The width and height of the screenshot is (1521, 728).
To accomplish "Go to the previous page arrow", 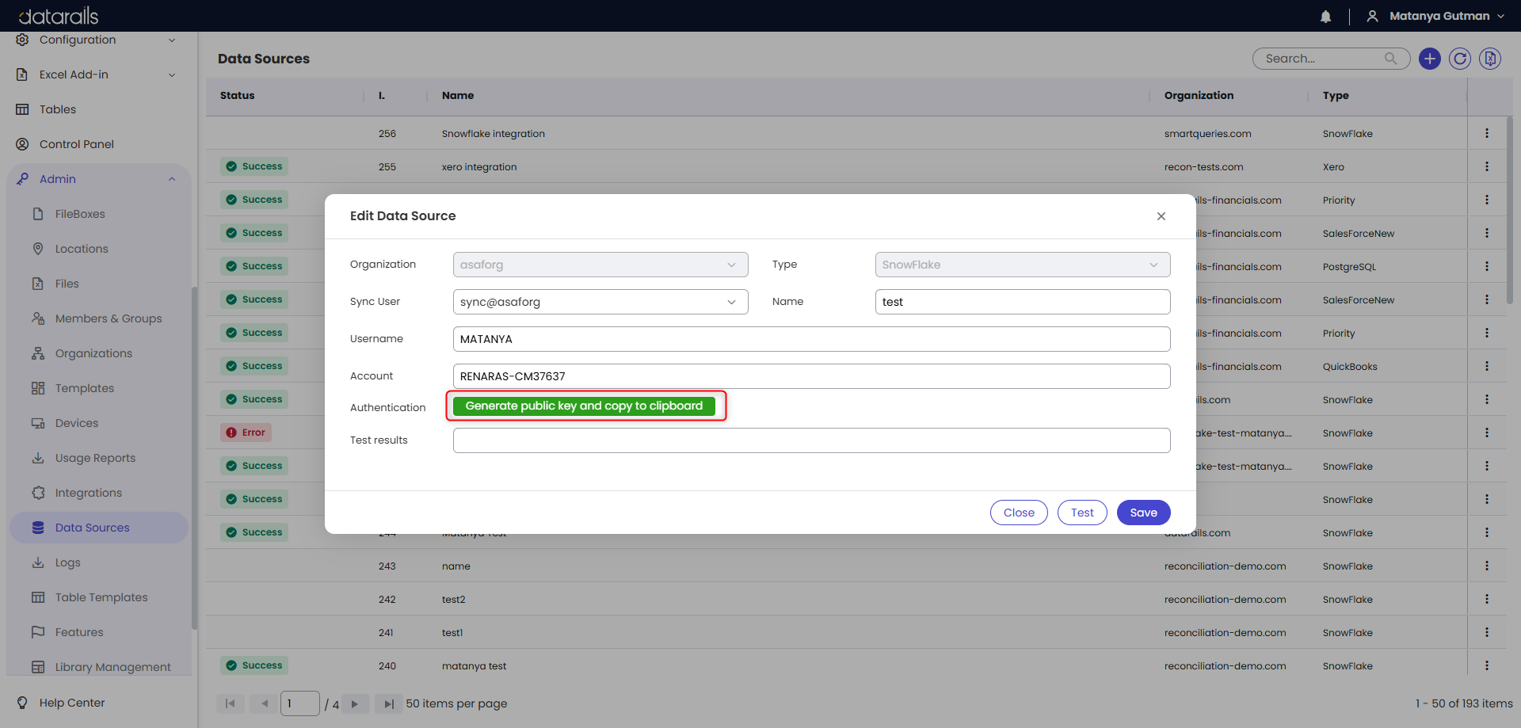I will click(265, 703).
